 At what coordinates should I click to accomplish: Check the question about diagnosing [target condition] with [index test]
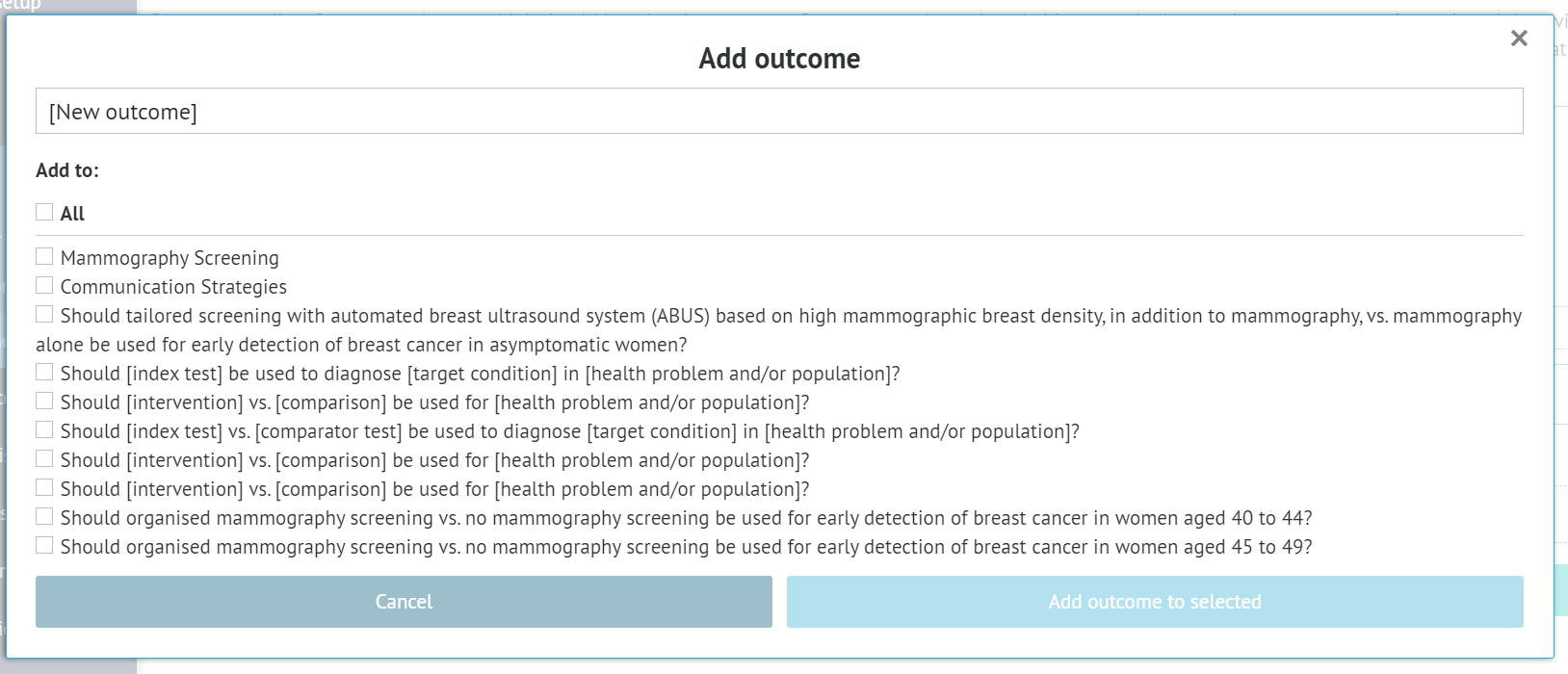pyautogui.click(x=43, y=372)
